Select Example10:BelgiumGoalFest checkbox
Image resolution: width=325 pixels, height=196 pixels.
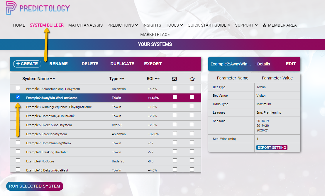click(18, 169)
